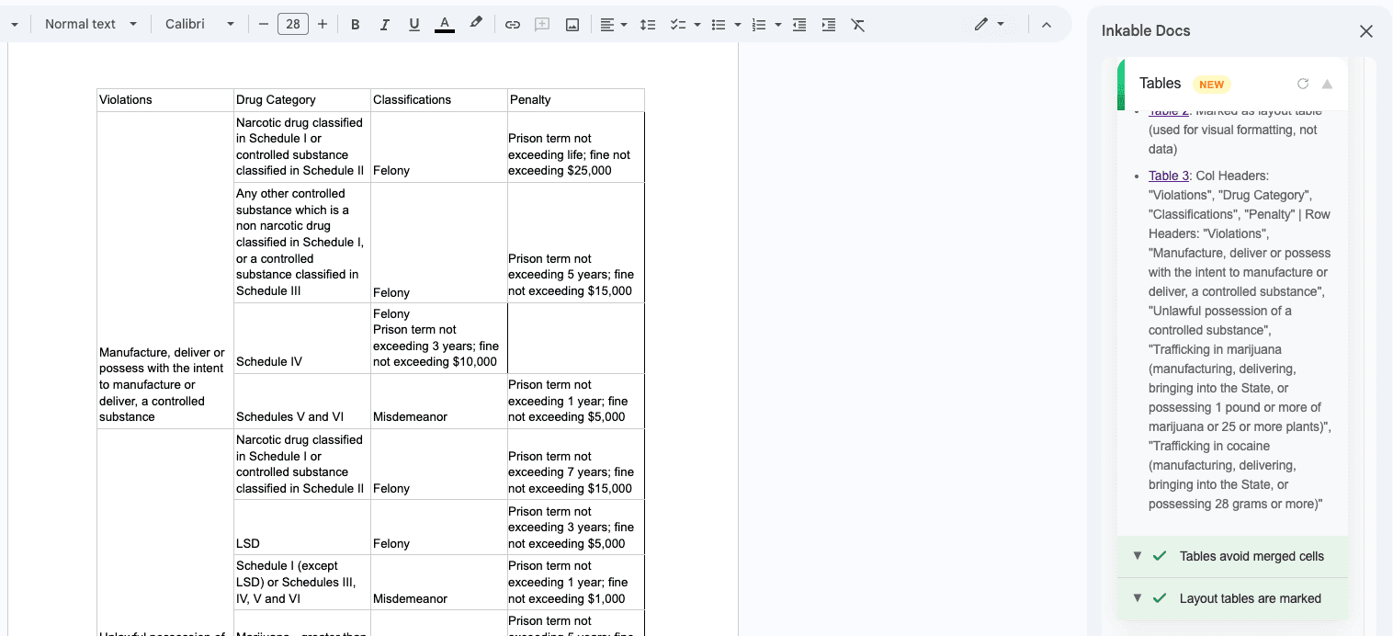This screenshot has height=636, width=1393.
Task: Open the Calibri font family dropdown
Action: 199,24
